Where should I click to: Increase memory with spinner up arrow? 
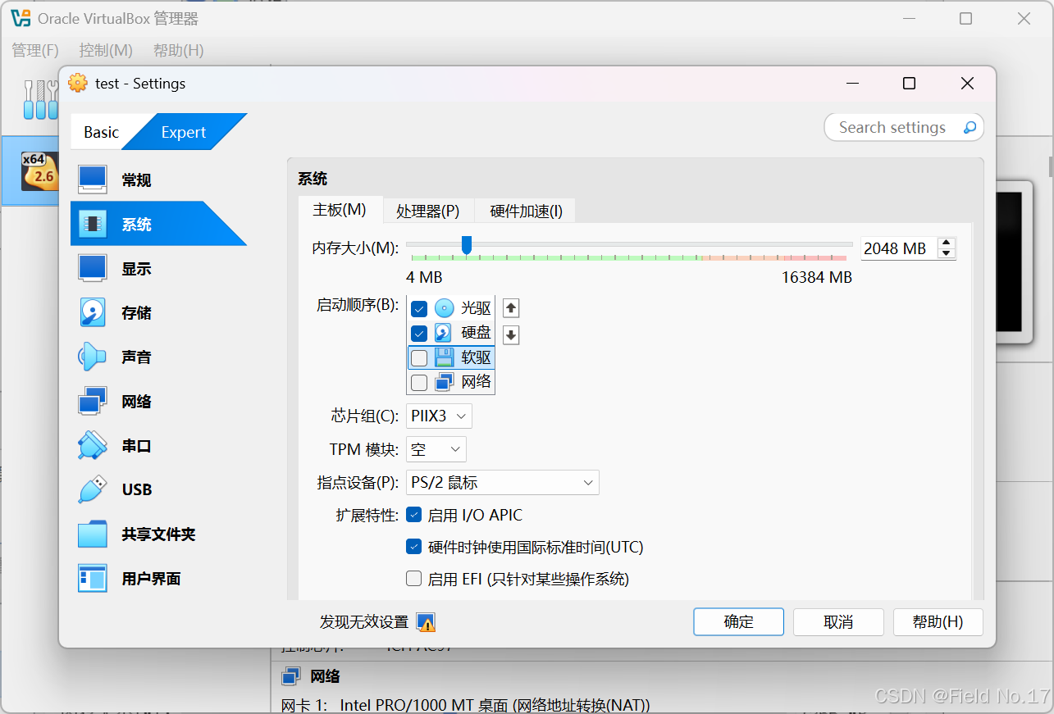pyautogui.click(x=947, y=243)
